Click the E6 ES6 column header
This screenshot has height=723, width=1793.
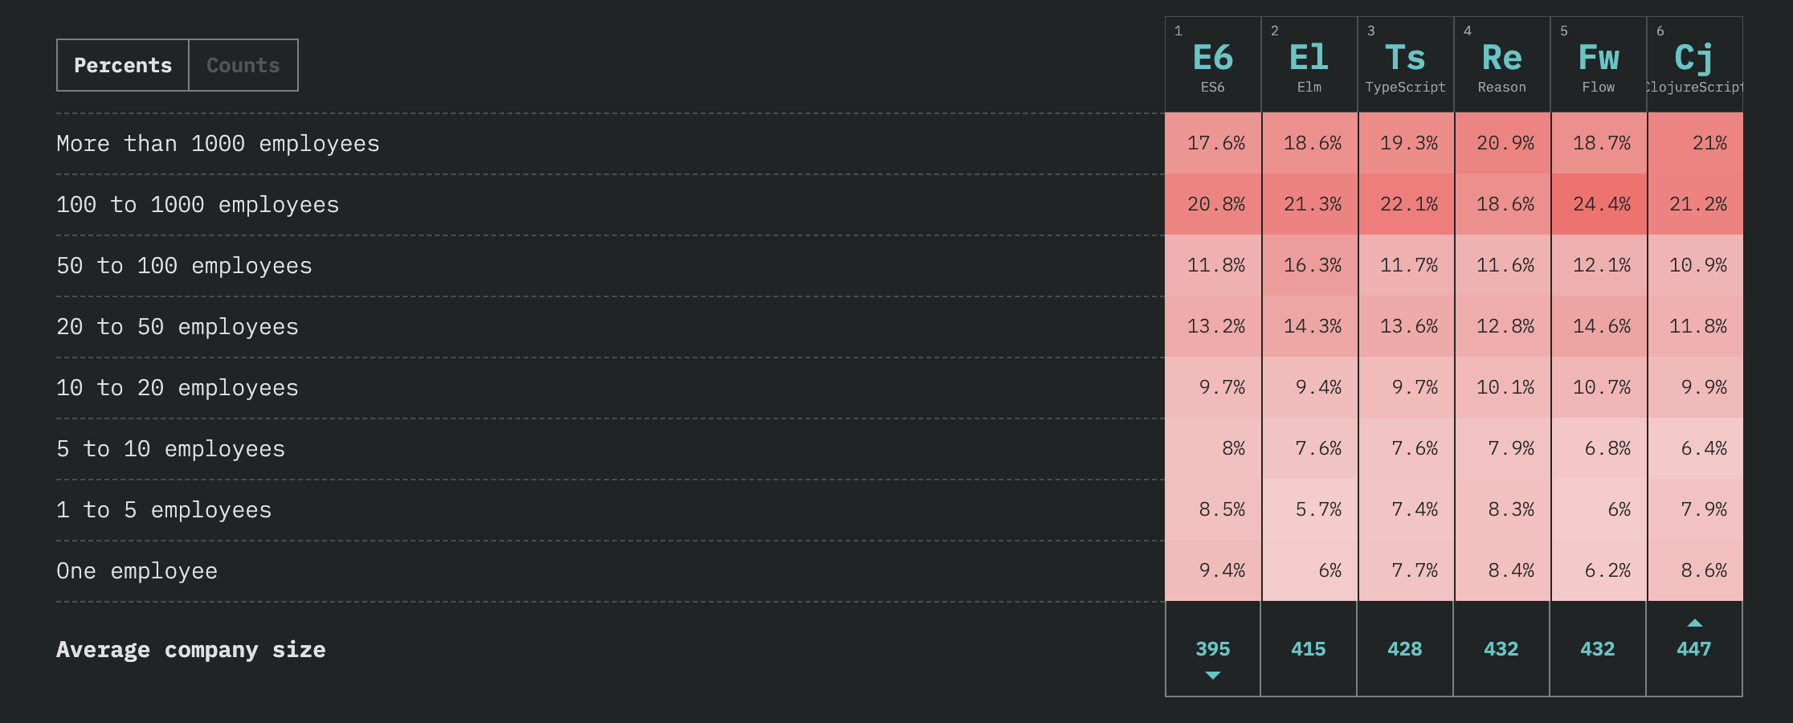1212,64
